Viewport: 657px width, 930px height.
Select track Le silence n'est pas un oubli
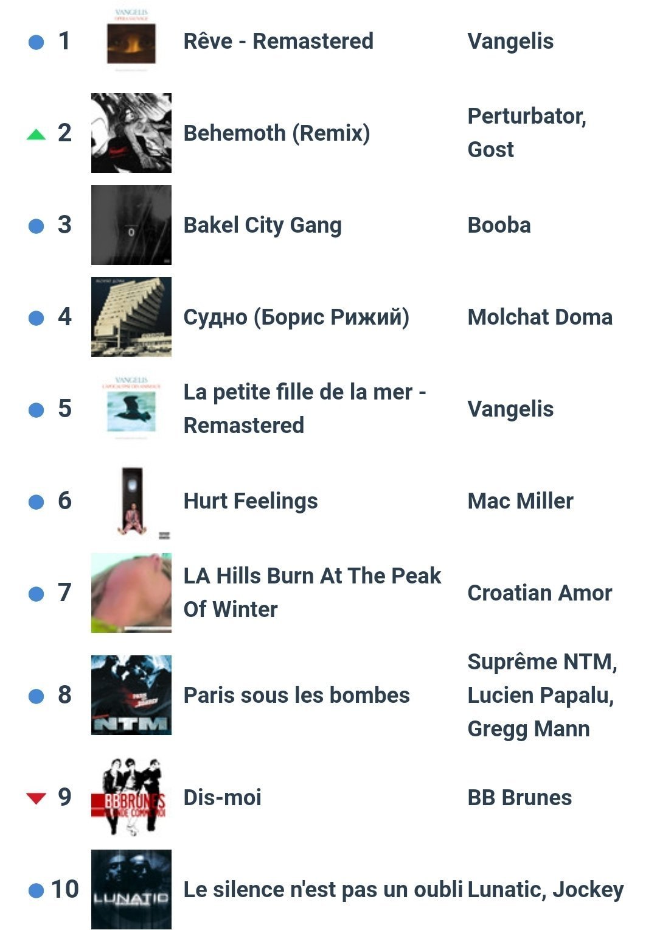tap(323, 890)
